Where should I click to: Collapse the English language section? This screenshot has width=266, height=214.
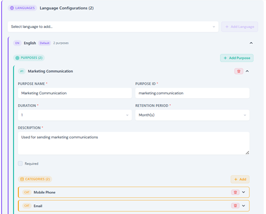point(251,43)
